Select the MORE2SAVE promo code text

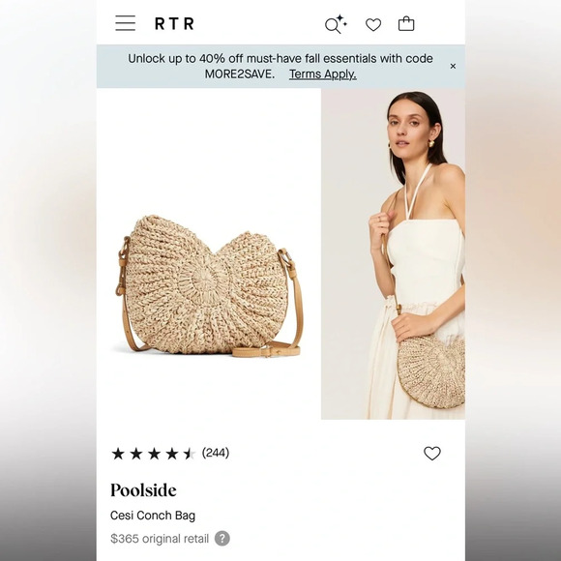click(239, 74)
